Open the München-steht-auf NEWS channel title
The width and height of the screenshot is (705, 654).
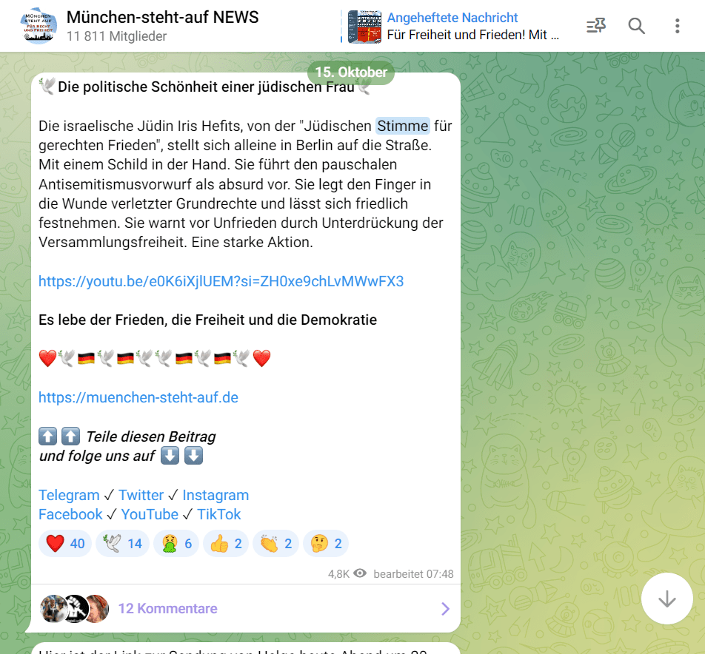tap(163, 17)
